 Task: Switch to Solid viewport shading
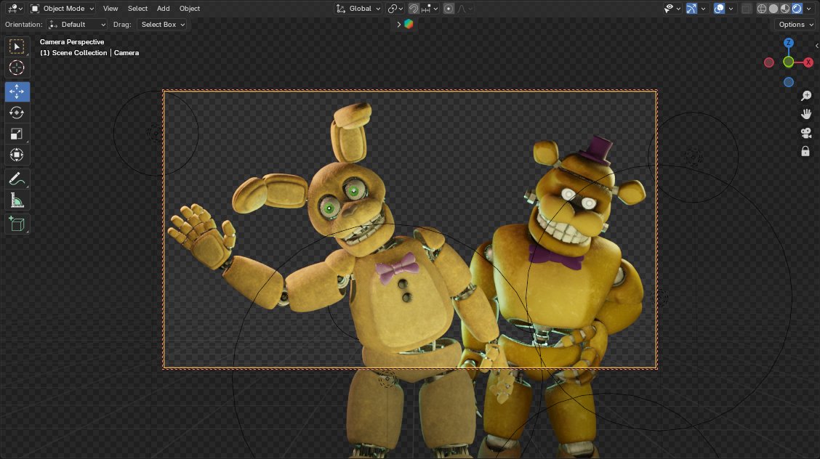[773, 9]
